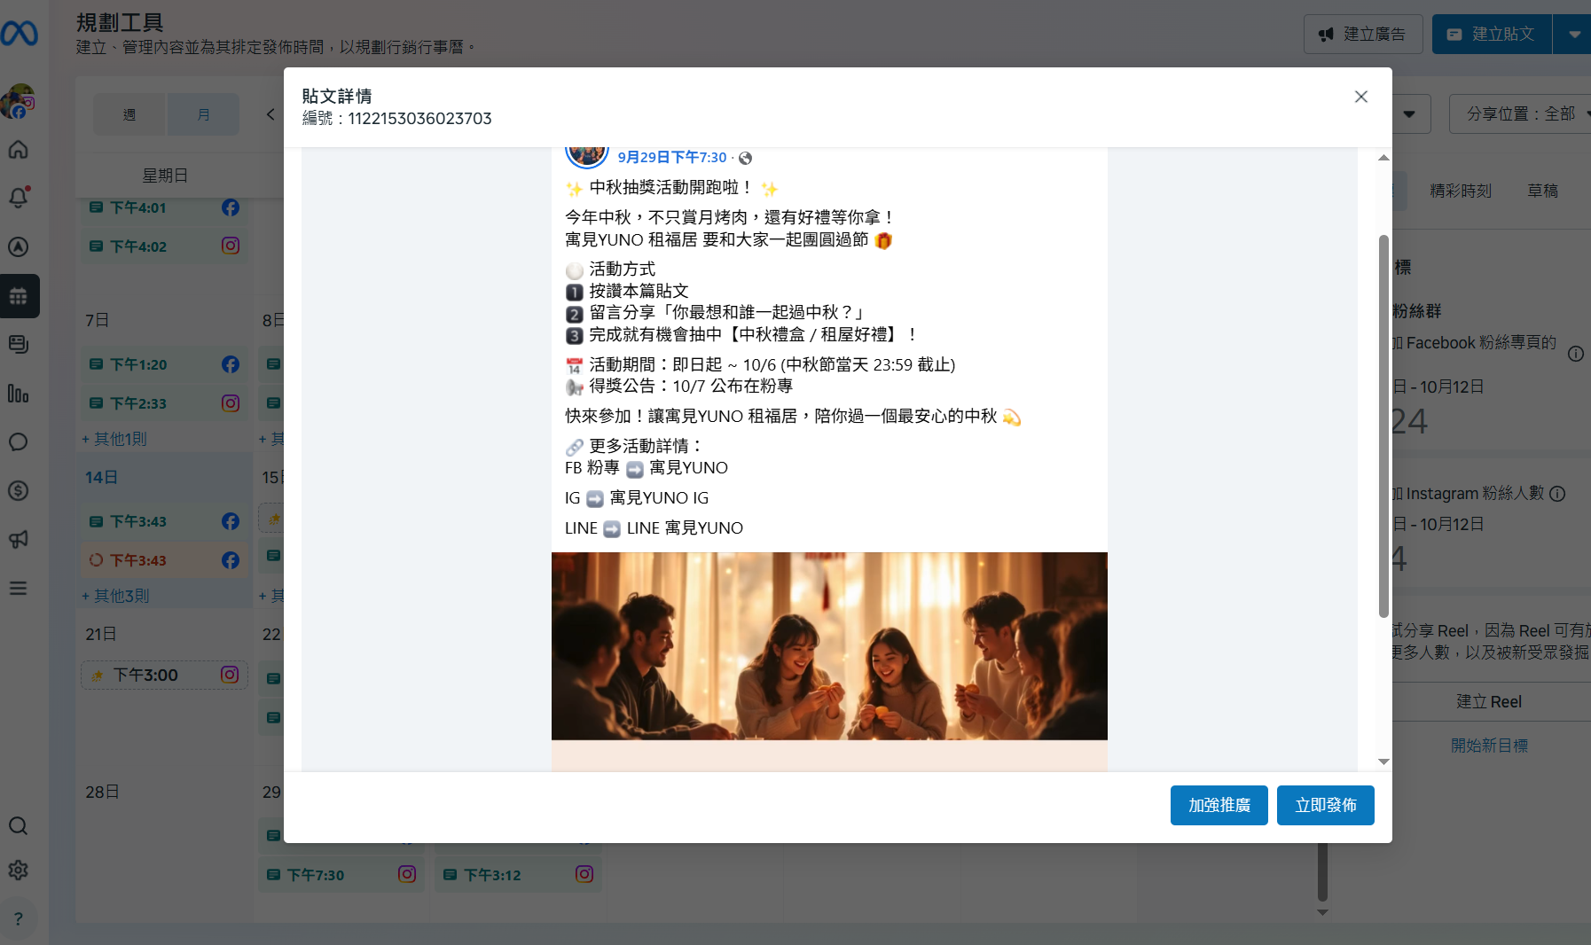Expand the create post dropdown arrow
Image resolution: width=1591 pixels, height=945 pixels.
click(x=1574, y=35)
